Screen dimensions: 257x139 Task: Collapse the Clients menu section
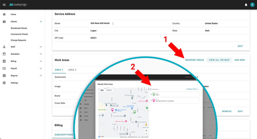41,22
